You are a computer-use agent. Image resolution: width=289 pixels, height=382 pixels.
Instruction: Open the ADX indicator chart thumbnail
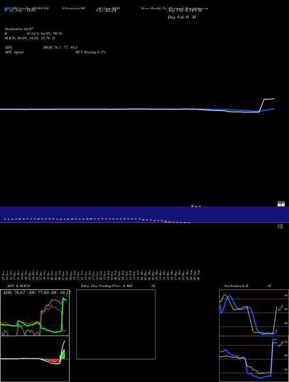[x=35, y=313]
